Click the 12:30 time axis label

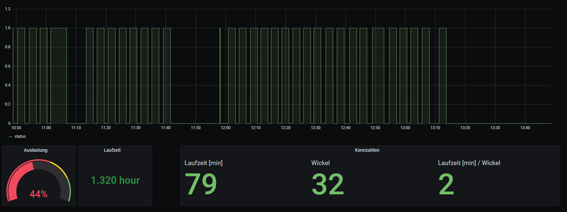[315, 128]
